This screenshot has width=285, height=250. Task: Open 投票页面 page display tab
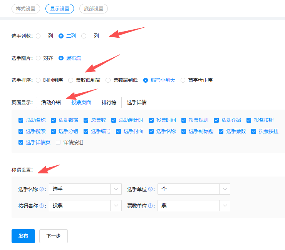(81, 102)
